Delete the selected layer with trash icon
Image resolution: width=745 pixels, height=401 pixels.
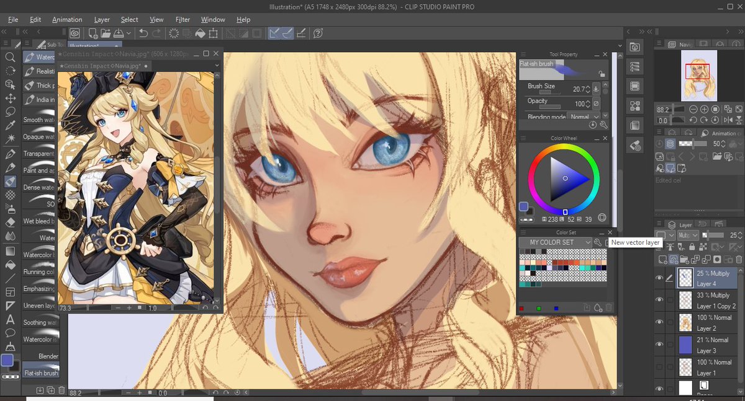point(739,259)
